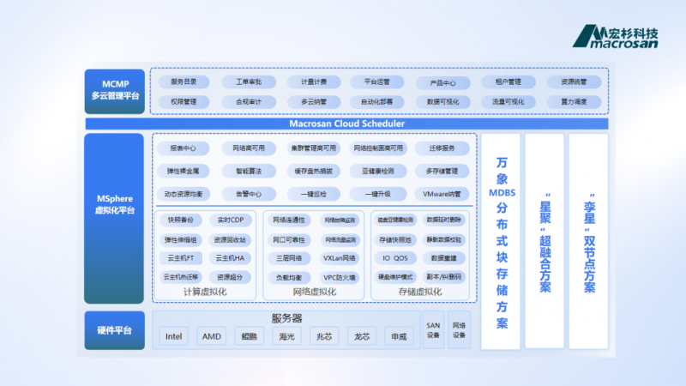Click the 负载均衡 pill

(x=289, y=277)
